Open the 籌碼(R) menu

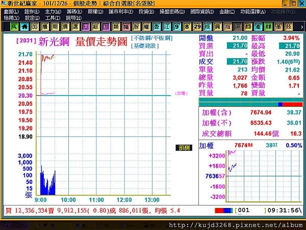point(74,12)
